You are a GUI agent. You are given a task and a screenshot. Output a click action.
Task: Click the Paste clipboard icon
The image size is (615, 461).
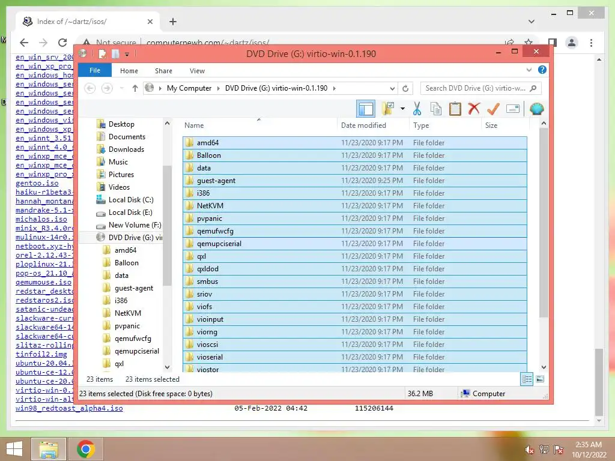coord(455,109)
